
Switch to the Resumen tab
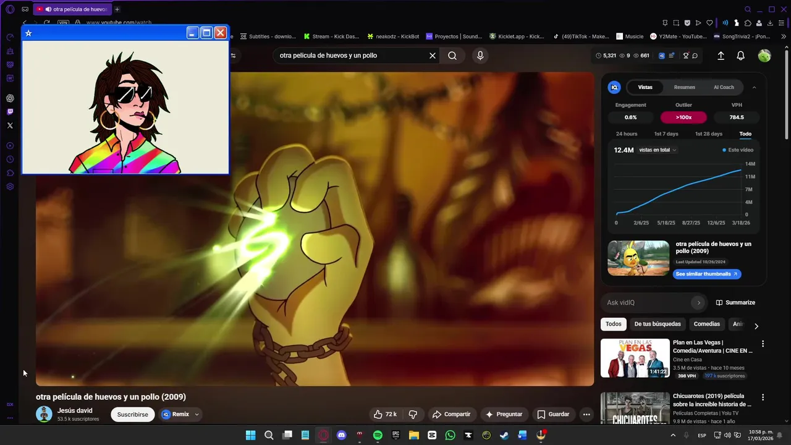click(684, 87)
